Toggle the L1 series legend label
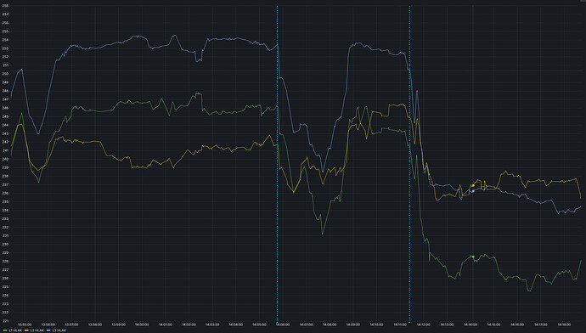 pos(15,330)
